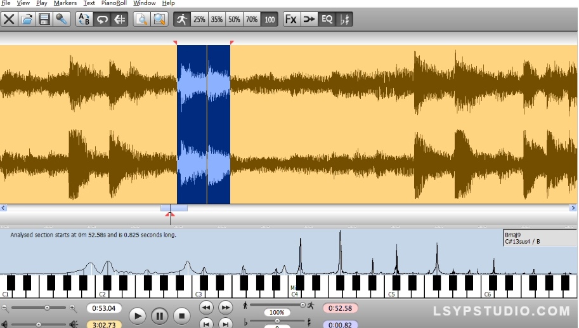
Task: Click the close X toolbar icon
Action: pyautogui.click(x=9, y=20)
